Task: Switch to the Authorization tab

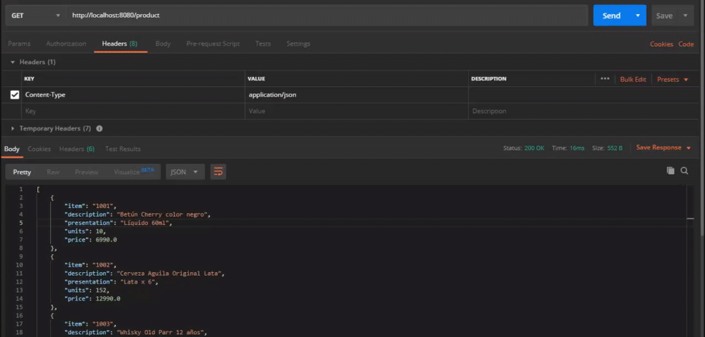Action: [x=66, y=44]
